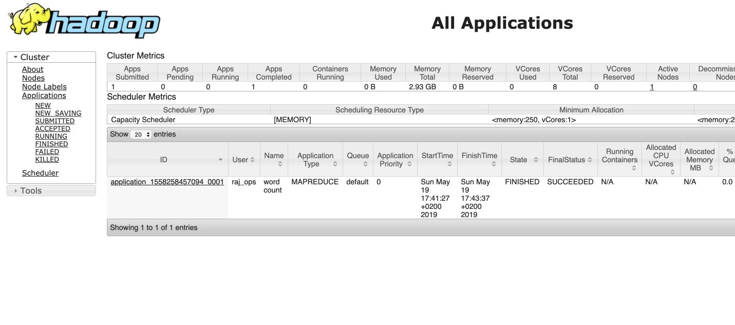Sort table by Allocated Memory MB column
Viewport: 735px width, 325px height.
[700, 160]
